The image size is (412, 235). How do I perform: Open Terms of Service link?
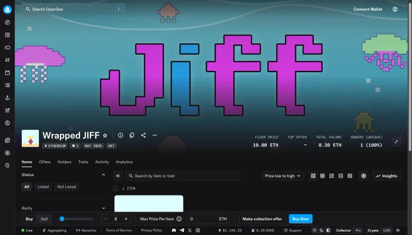[x=119, y=230]
